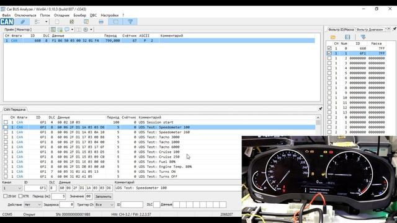Click the Период (мс) input field
This screenshot has height=223, width=397.
[x=58, y=196]
